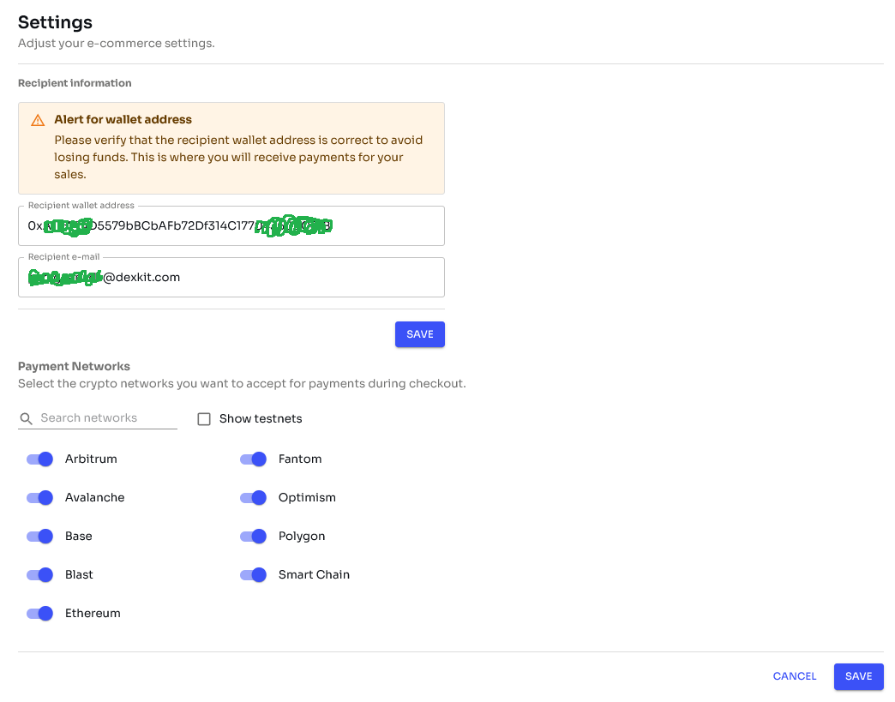Toggle the Blast network switch
Screen dimensions: 895x702
click(40, 575)
